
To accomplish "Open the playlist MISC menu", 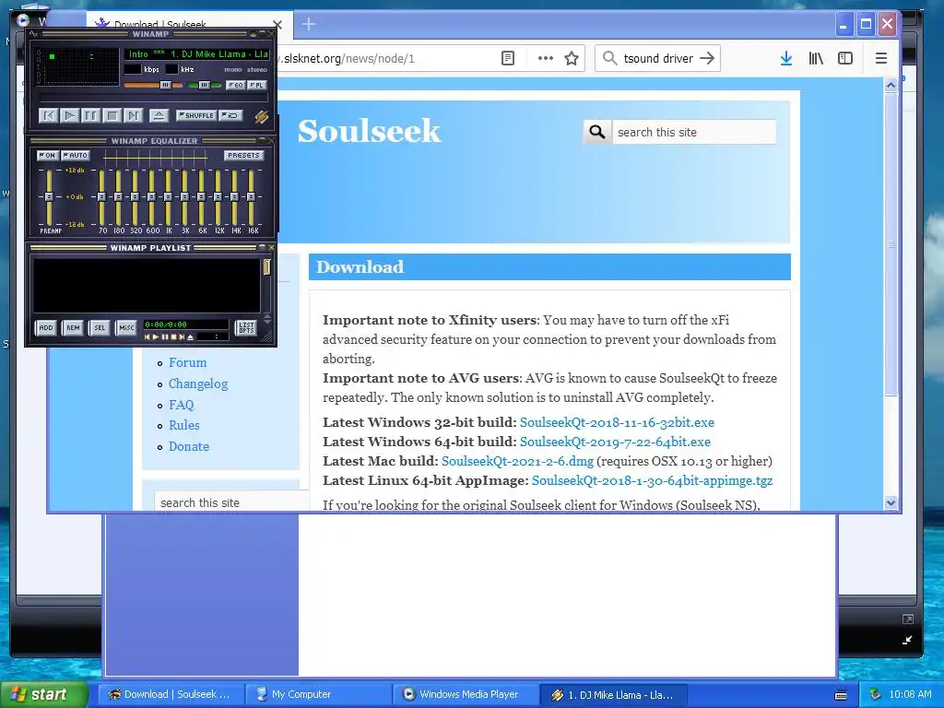I will [x=126, y=327].
